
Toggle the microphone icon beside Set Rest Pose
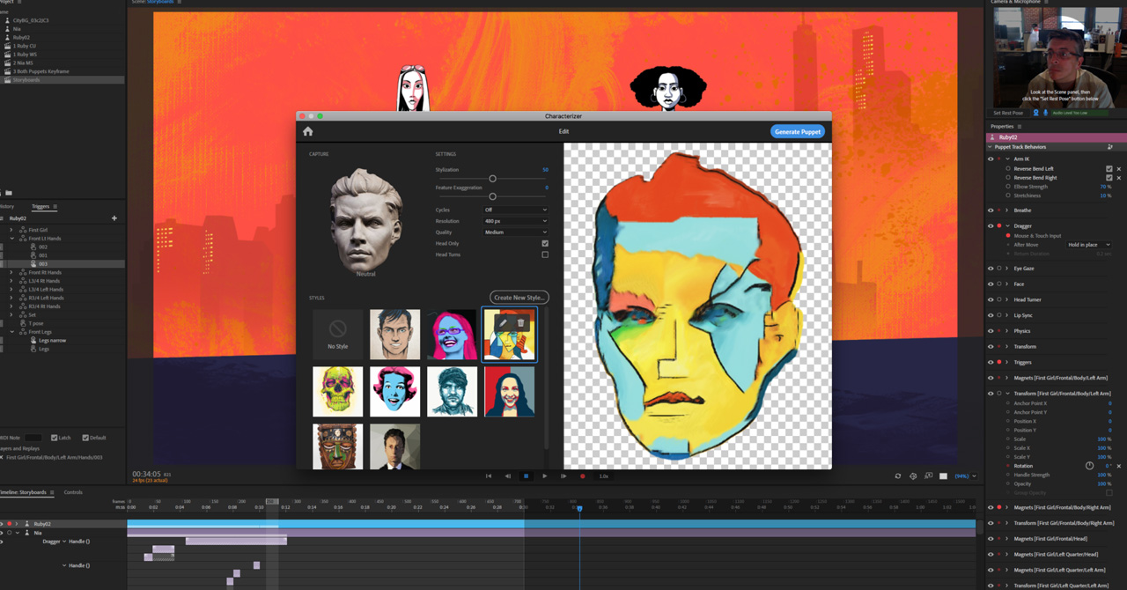[x=1045, y=113]
